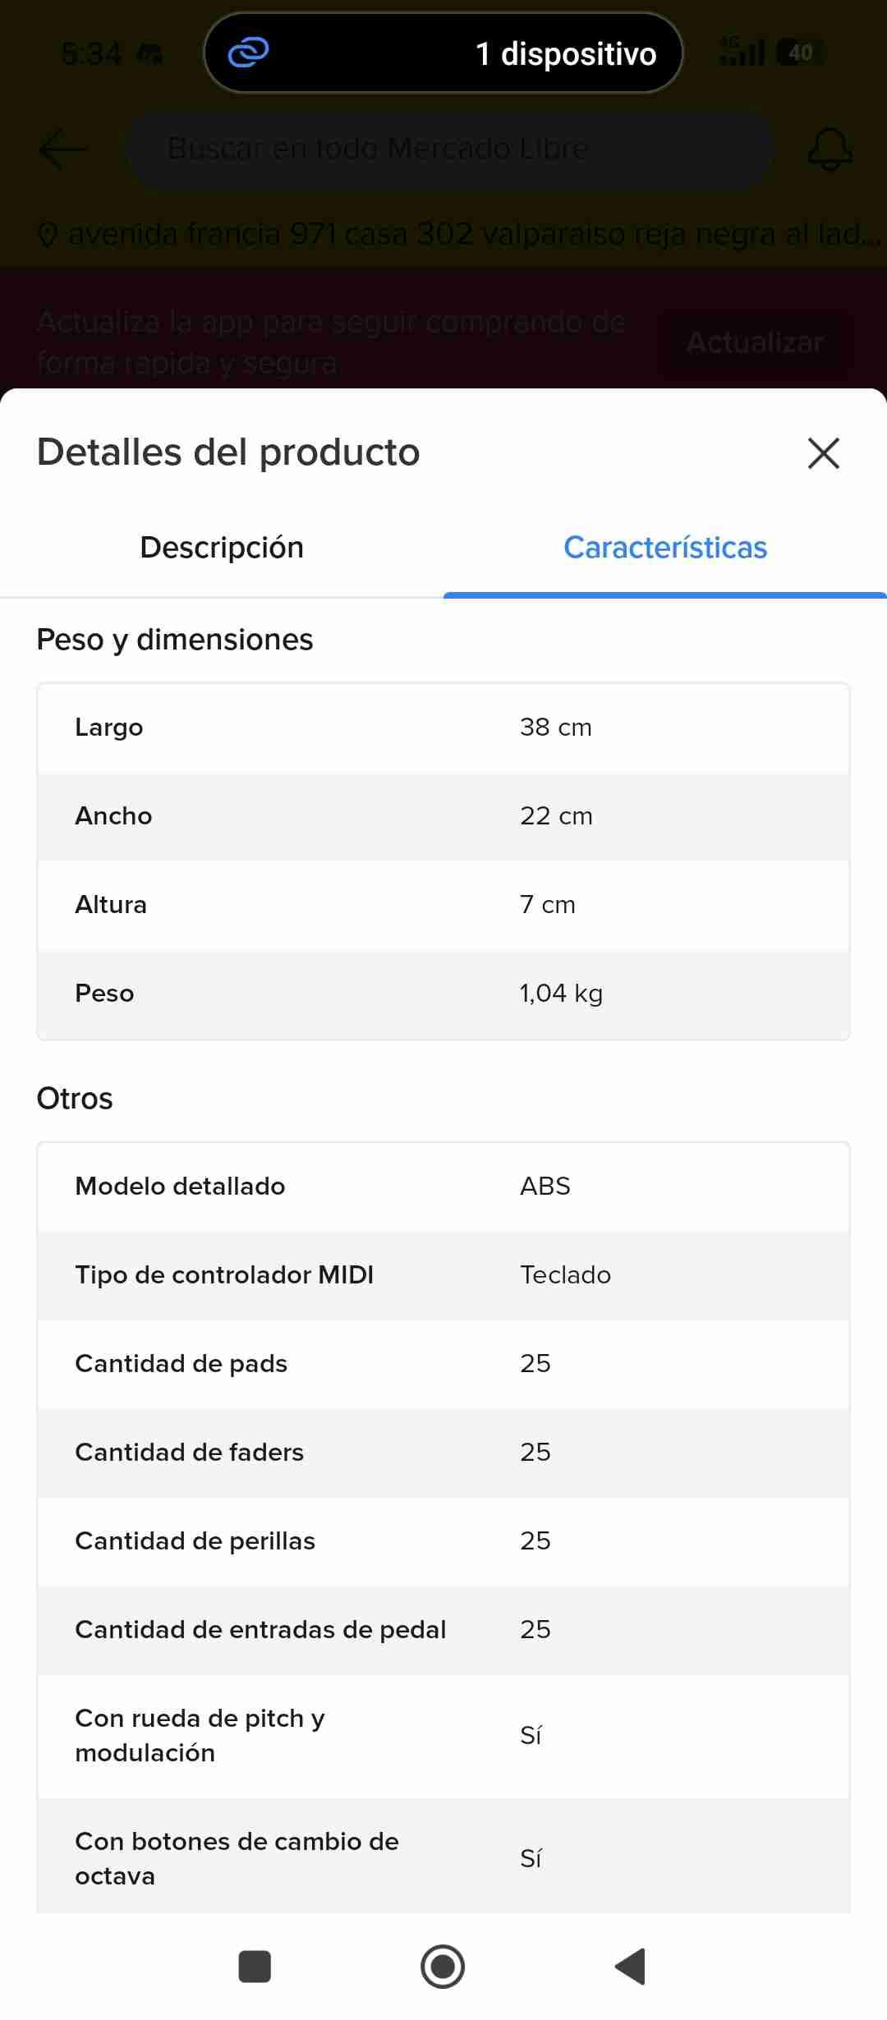Select the Características tab
The image size is (887, 2020).
[664, 548]
